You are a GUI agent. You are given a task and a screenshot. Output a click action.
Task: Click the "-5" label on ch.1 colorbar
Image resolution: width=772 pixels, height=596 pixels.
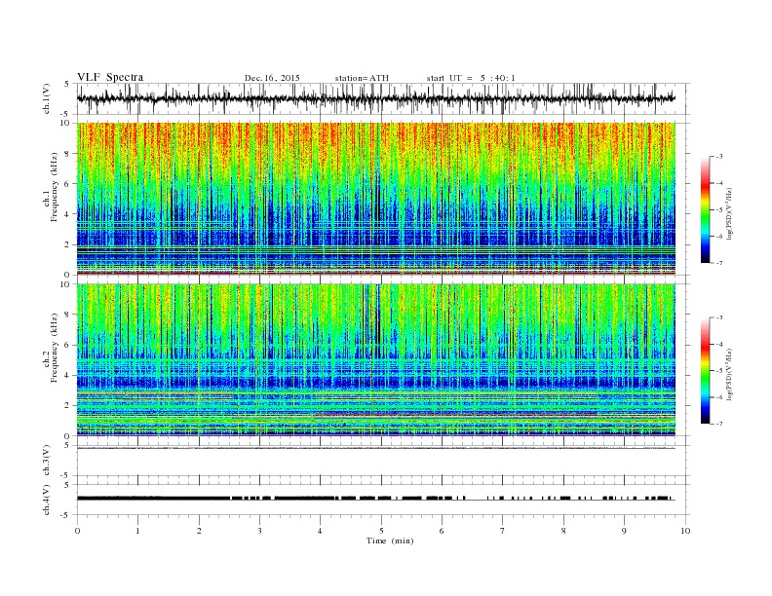click(x=719, y=210)
